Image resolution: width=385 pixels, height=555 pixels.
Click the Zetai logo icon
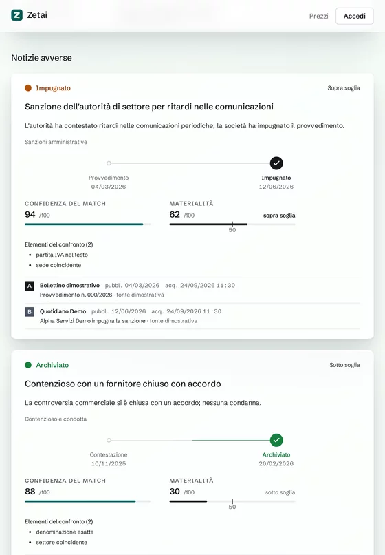coord(16,15)
